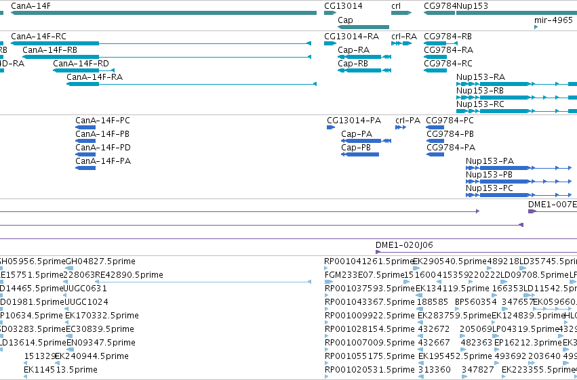Select the Nup153-RC transcript
577x380 pixels.
tap(517, 110)
